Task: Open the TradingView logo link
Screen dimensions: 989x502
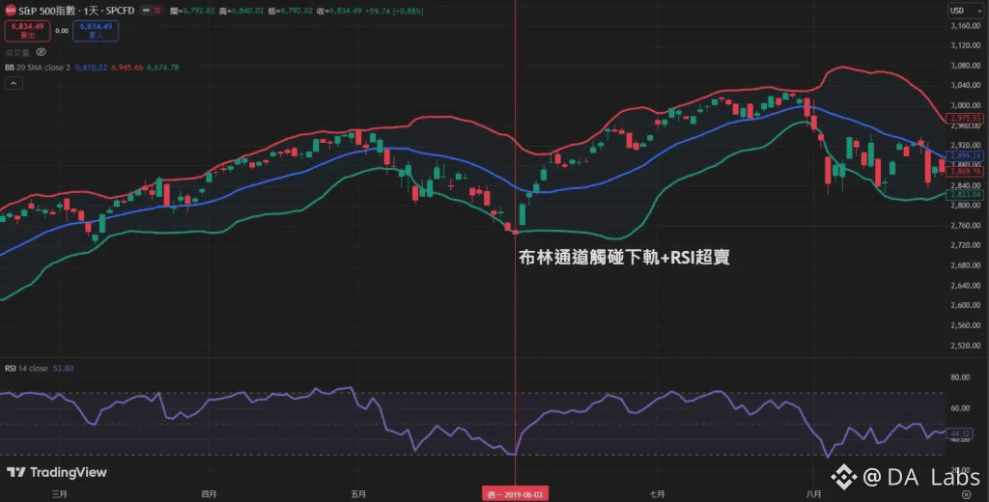Action: (57, 472)
